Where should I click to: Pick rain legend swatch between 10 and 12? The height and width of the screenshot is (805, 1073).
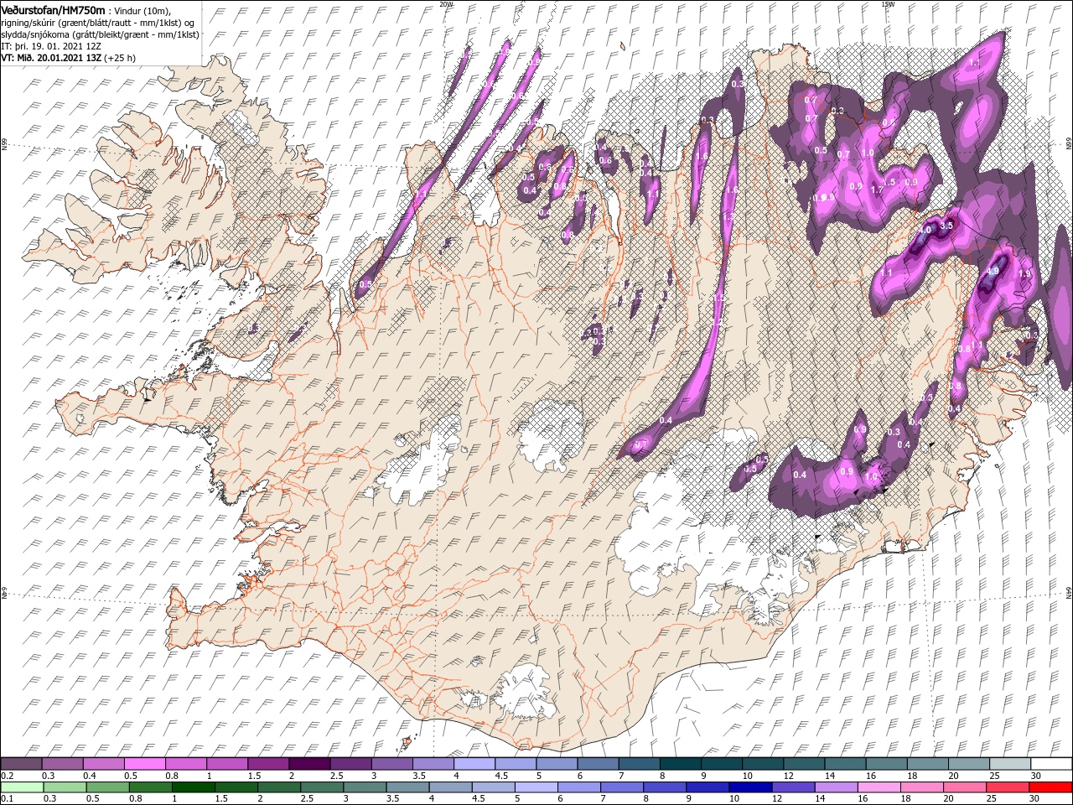coord(750,787)
